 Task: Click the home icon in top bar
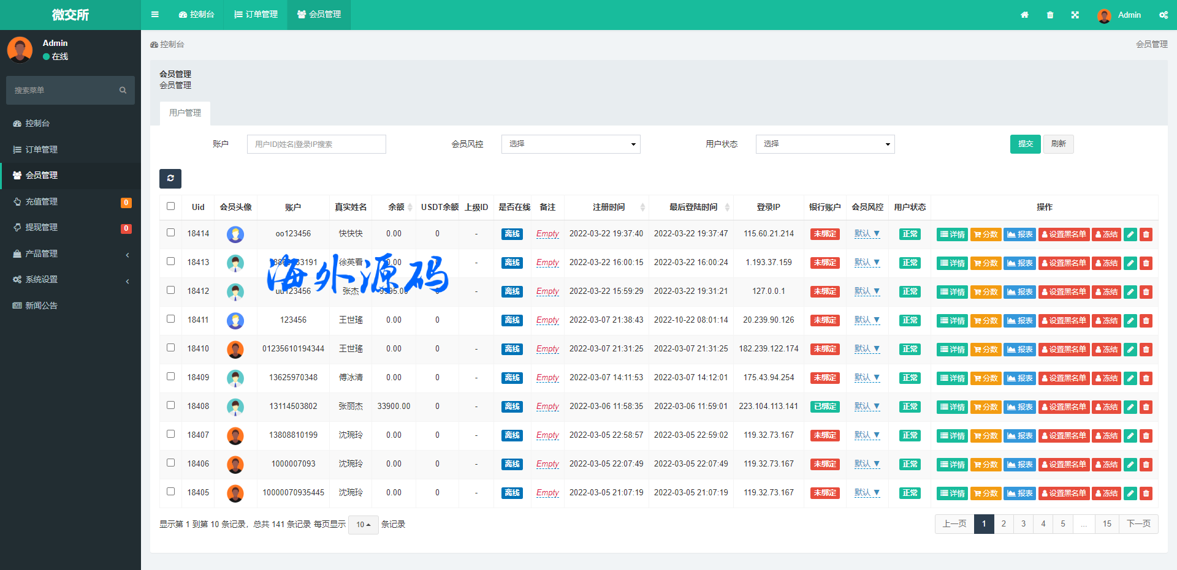click(1024, 15)
